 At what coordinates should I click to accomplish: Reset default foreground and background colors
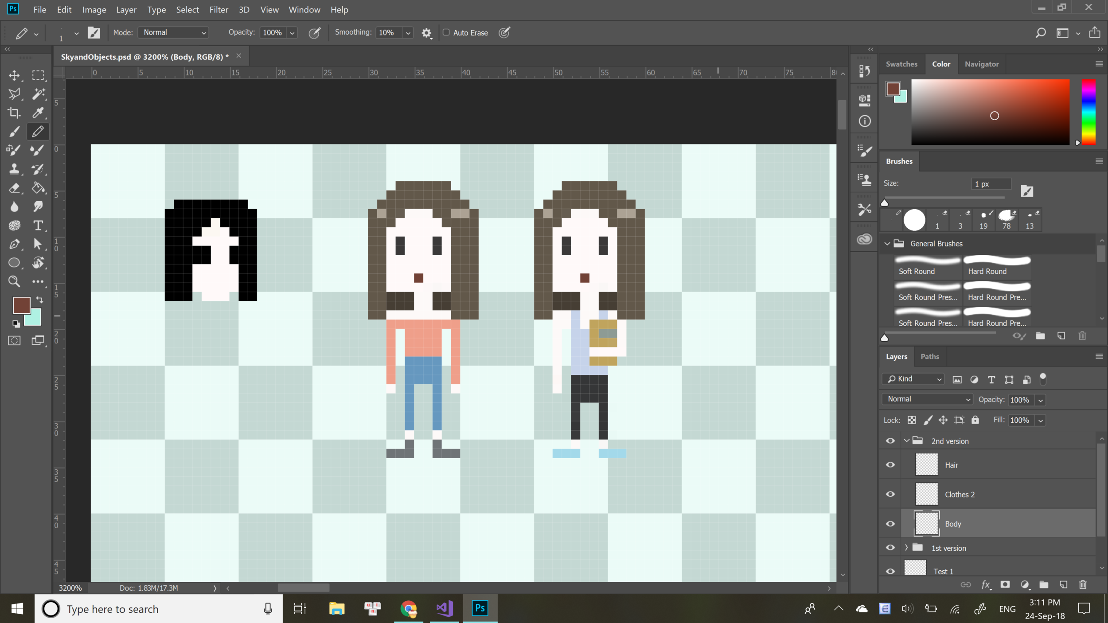(16, 324)
